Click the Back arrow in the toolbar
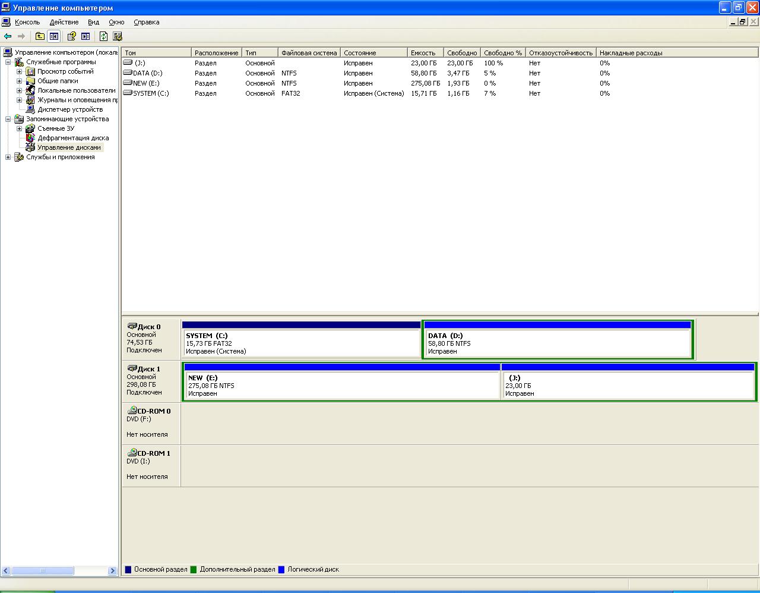Screen dimensions: 760x593 pyautogui.click(x=8, y=36)
